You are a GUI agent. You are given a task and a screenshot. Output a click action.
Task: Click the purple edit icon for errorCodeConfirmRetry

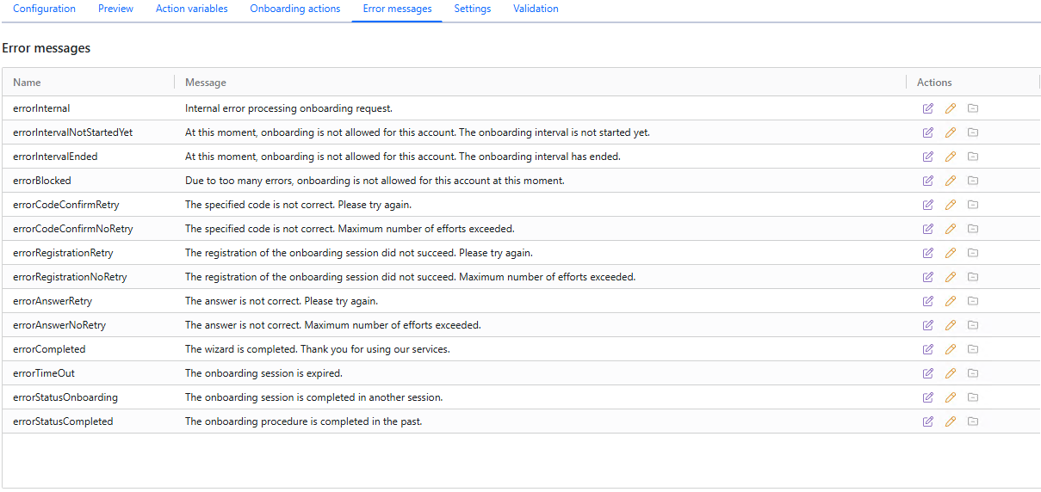[x=928, y=205]
